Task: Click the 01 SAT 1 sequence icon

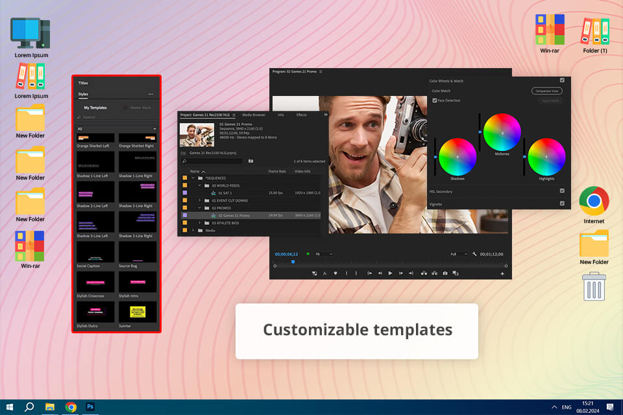Action: click(x=214, y=193)
